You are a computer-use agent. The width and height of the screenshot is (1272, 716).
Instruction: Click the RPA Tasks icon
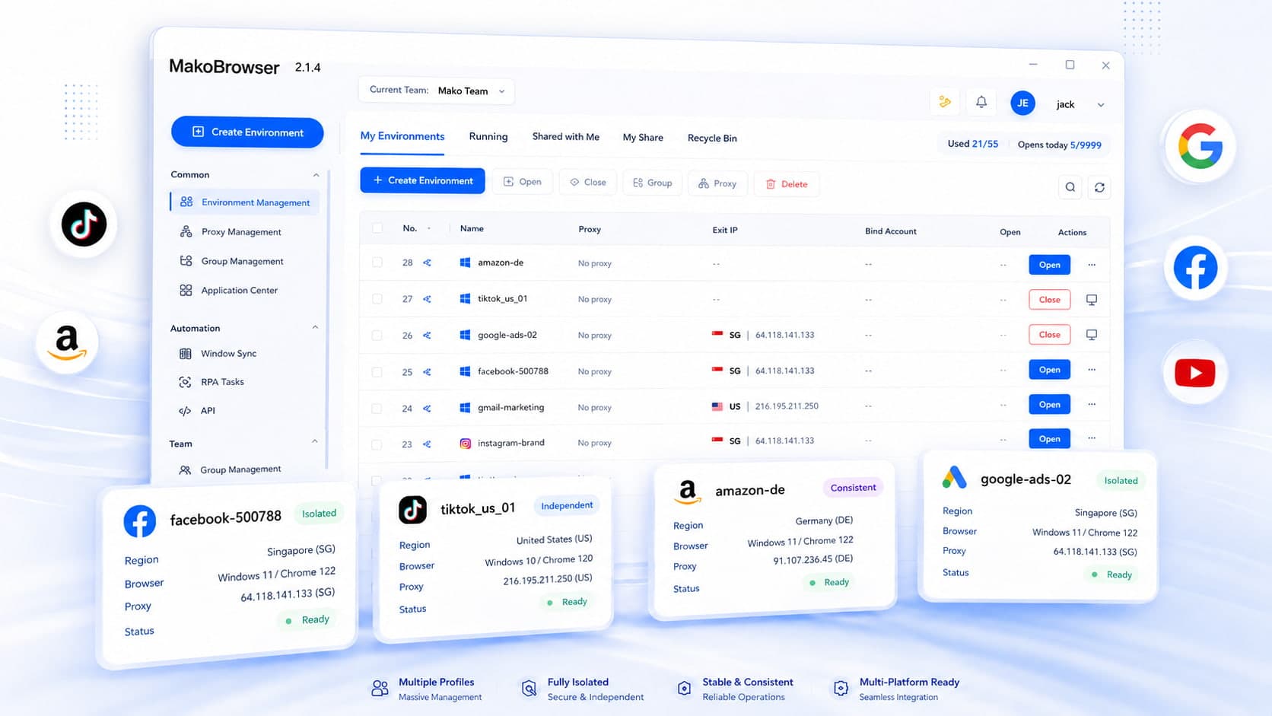(185, 382)
